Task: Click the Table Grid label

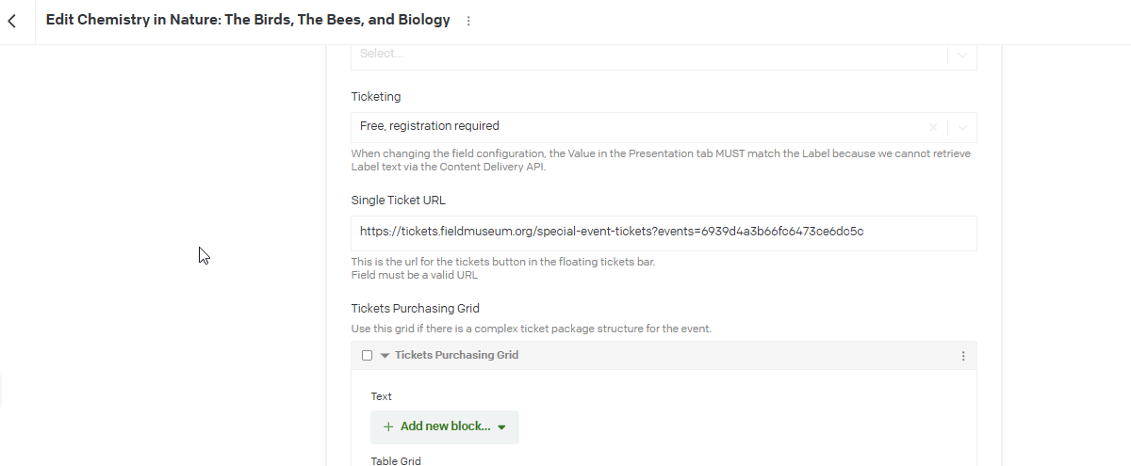Action: coord(396,460)
